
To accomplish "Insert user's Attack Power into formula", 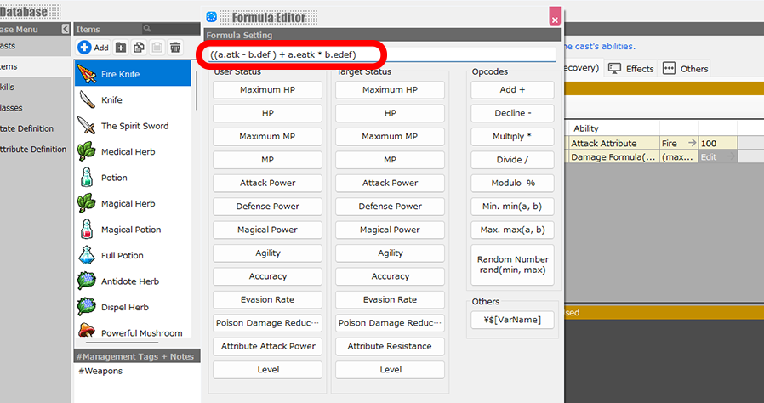I will click(267, 183).
